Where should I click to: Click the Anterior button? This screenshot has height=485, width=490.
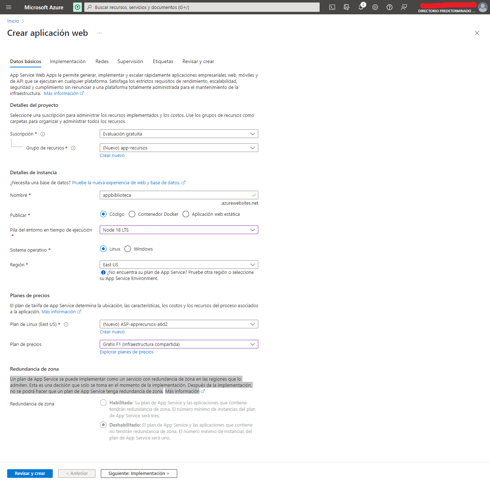[x=77, y=474]
